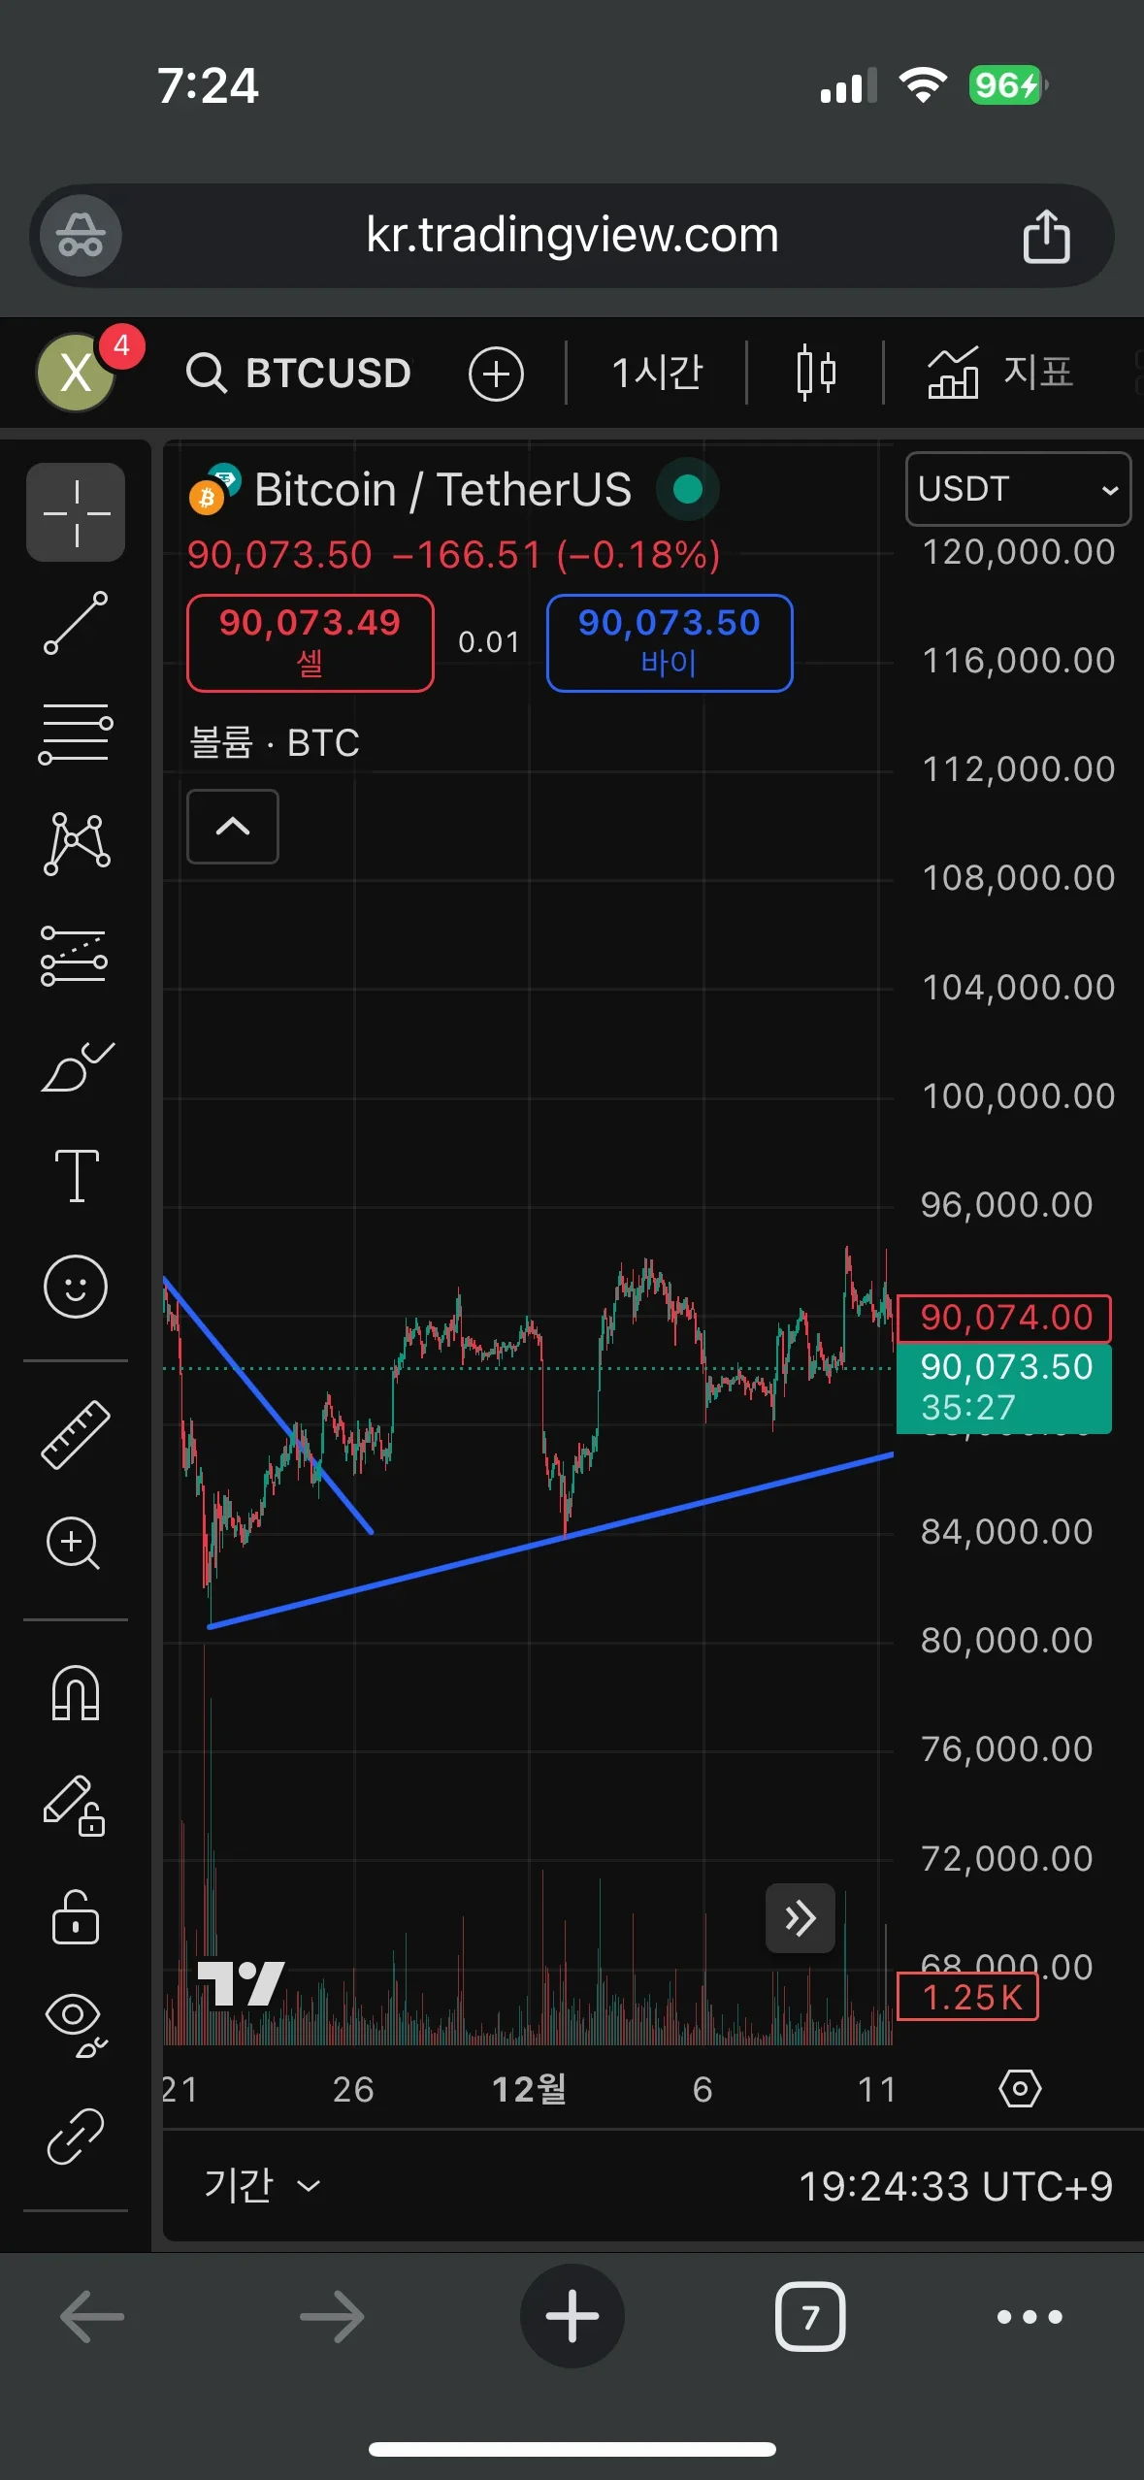Viewport: 1144px width, 2480px height.
Task: Toggle lock all drawings
Action: (76, 1917)
